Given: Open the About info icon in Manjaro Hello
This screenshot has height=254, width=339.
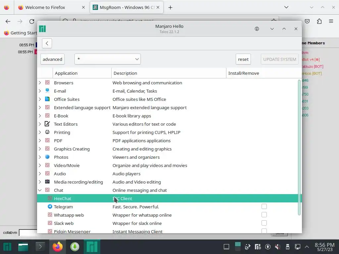Looking at the screenshot, I should click(257, 29).
